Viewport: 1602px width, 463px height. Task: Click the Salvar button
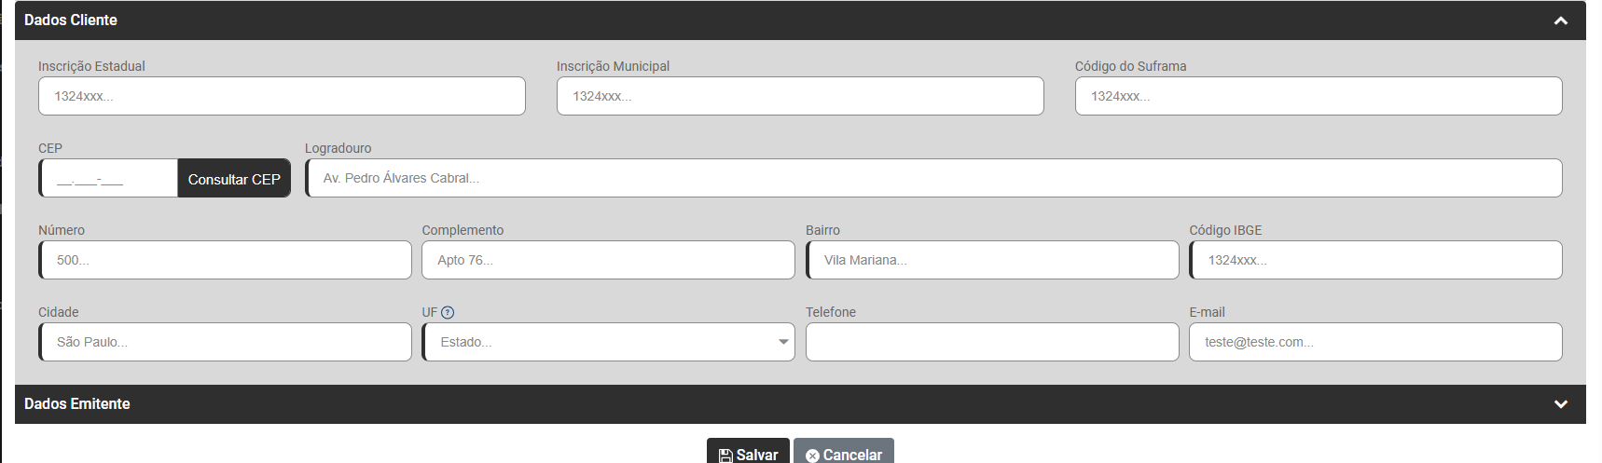(748, 454)
